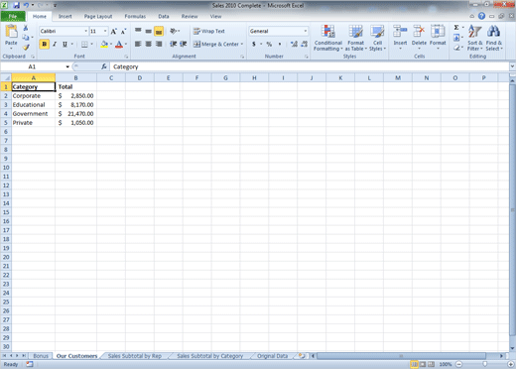Switch to the Page Layout tab
This screenshot has width=516, height=369.
pyautogui.click(x=98, y=16)
